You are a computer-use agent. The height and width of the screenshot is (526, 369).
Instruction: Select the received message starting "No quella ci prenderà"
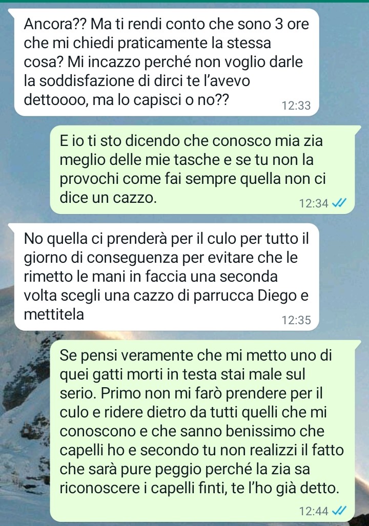click(167, 277)
